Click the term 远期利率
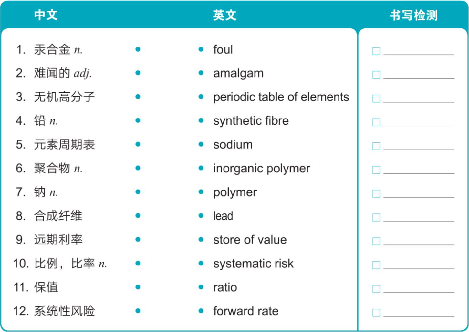 pos(58,240)
